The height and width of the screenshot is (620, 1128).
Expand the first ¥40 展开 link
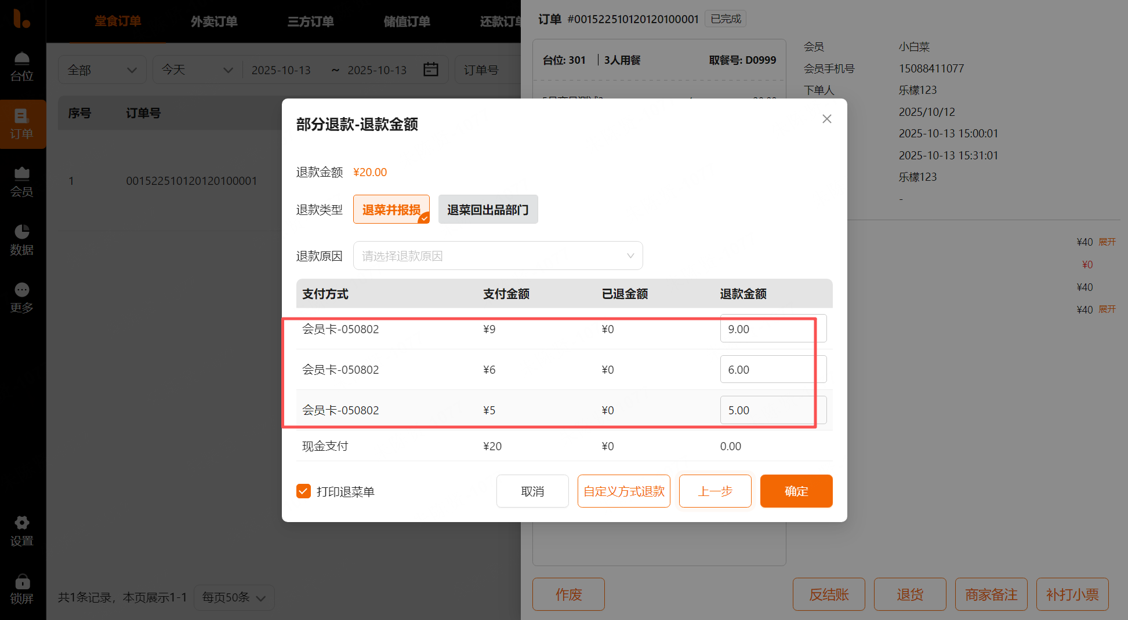click(1107, 242)
